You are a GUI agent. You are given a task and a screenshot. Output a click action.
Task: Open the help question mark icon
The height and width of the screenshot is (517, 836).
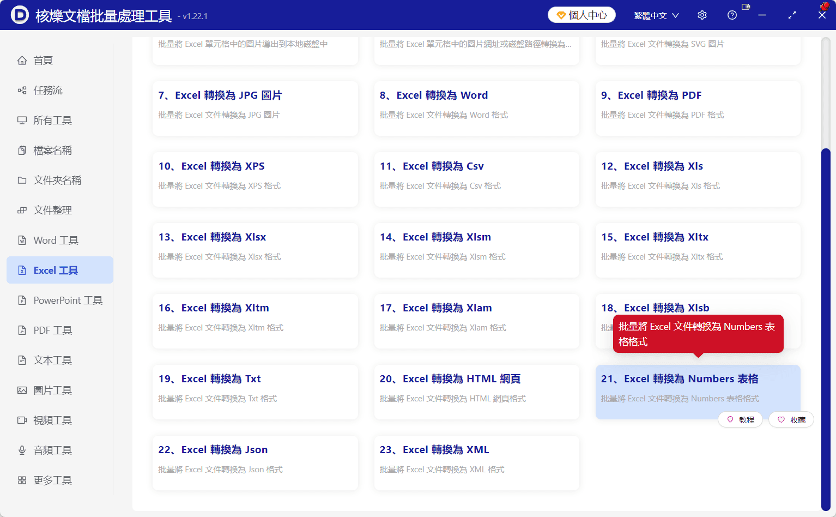coord(732,15)
